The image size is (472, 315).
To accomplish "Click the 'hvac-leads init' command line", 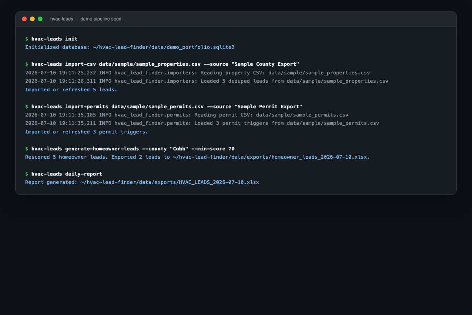I will coord(51,39).
